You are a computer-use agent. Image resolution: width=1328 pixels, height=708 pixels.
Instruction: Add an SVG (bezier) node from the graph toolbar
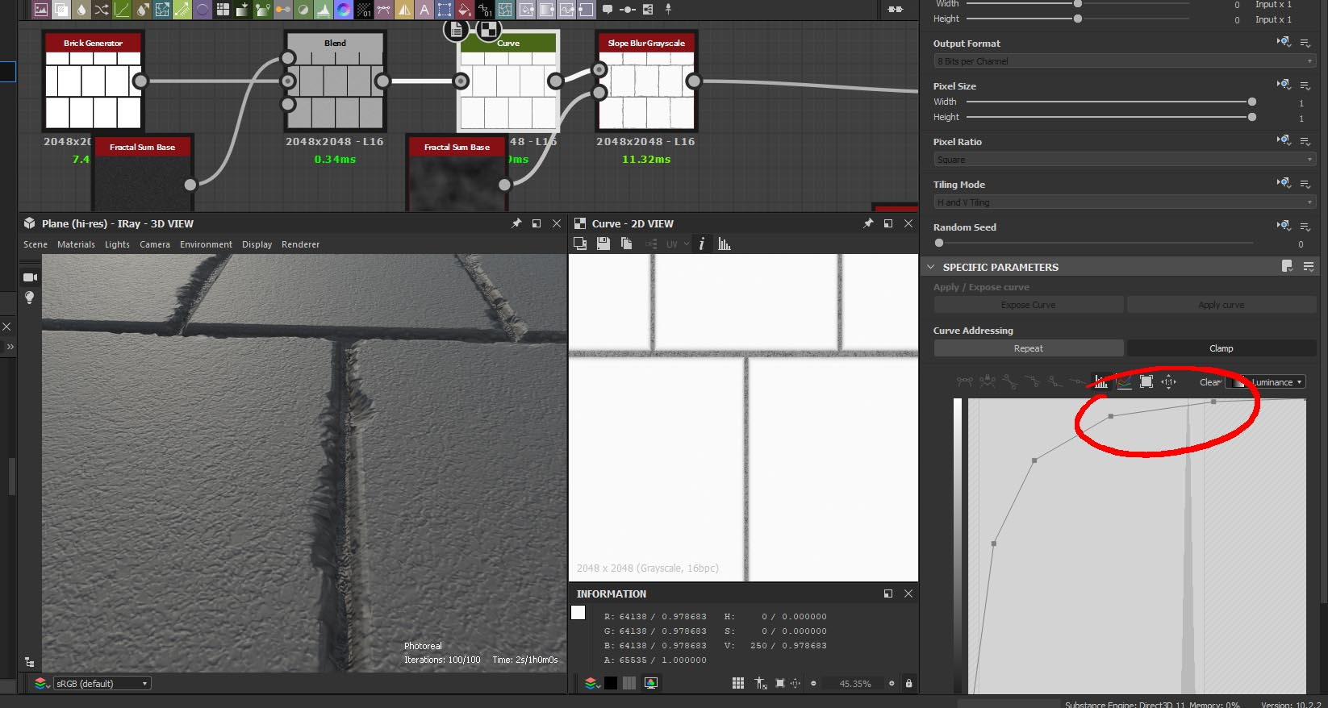pos(384,10)
